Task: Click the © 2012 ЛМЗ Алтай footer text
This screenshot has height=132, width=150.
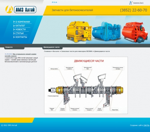Action: click(9, 125)
